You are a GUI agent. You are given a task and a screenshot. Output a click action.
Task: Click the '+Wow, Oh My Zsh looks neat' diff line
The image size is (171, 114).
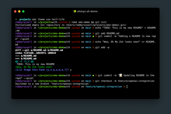click(x=34, y=67)
